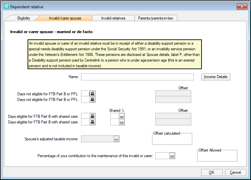
Task: Focus the Name text field
Action: [137, 77]
